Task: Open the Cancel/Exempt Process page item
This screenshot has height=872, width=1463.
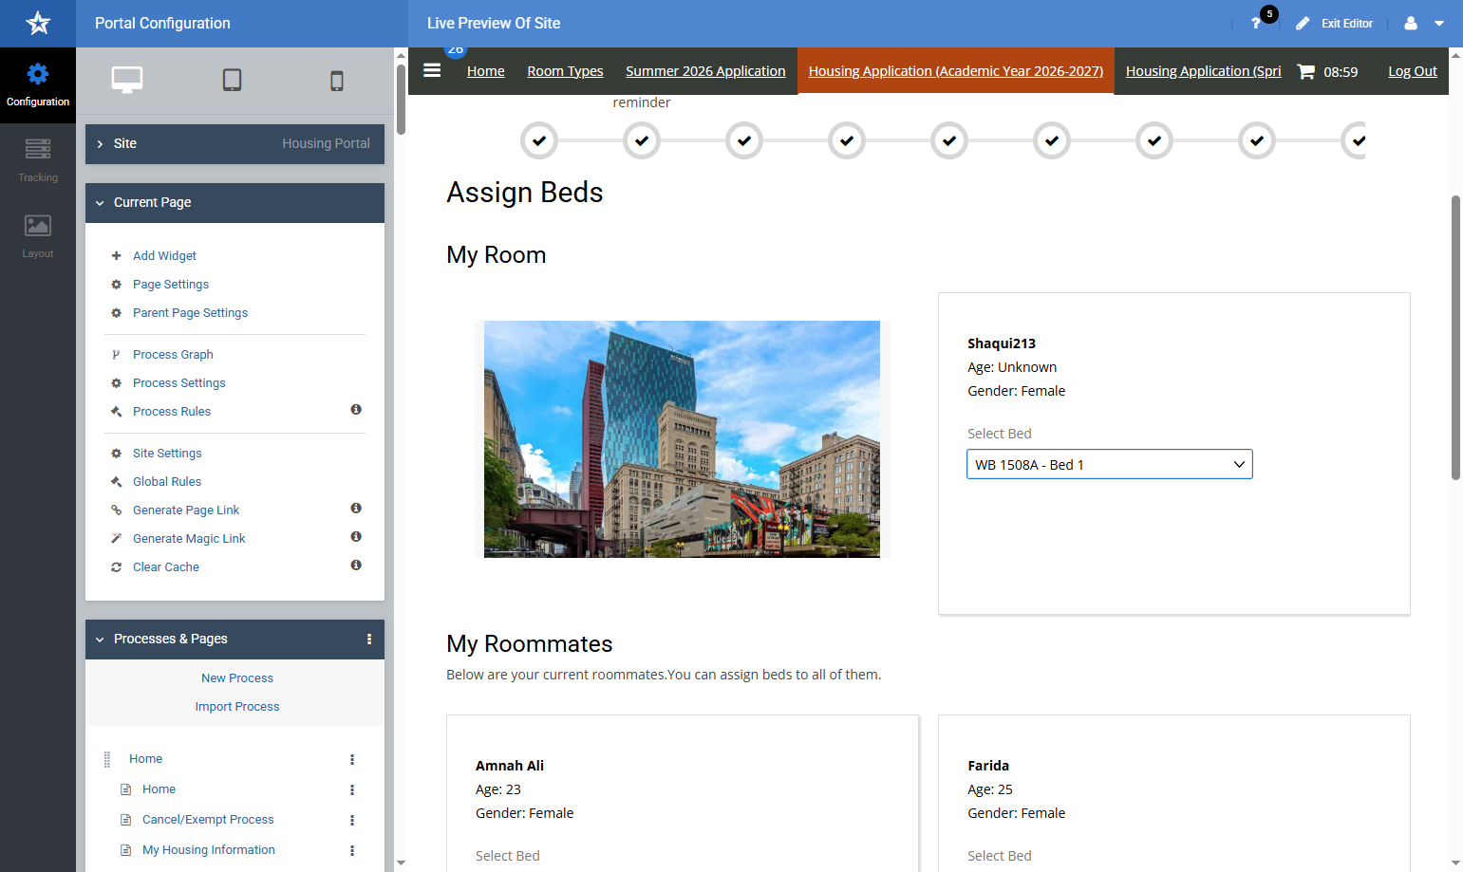Action: (x=208, y=820)
